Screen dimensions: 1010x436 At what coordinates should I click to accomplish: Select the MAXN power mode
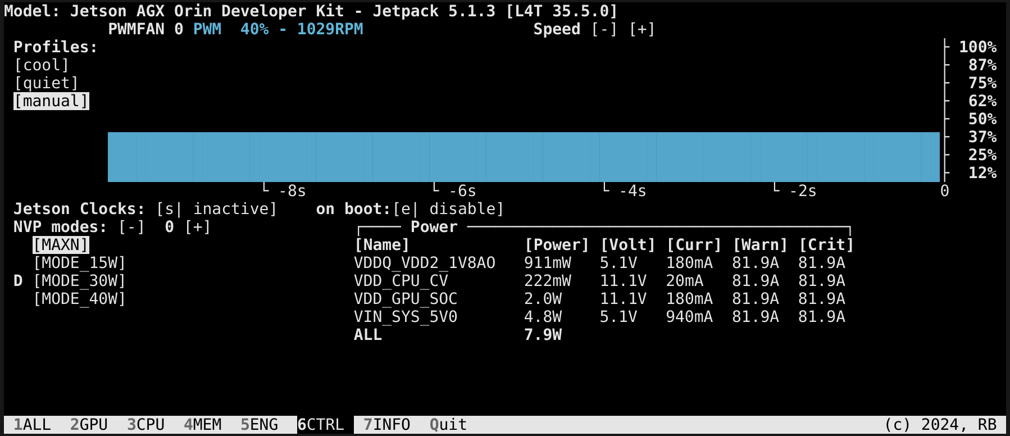click(61, 245)
